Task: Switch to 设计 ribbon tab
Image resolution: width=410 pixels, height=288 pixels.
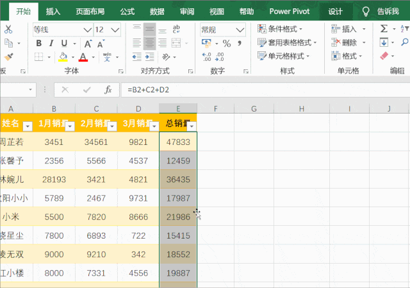Action: (336, 12)
